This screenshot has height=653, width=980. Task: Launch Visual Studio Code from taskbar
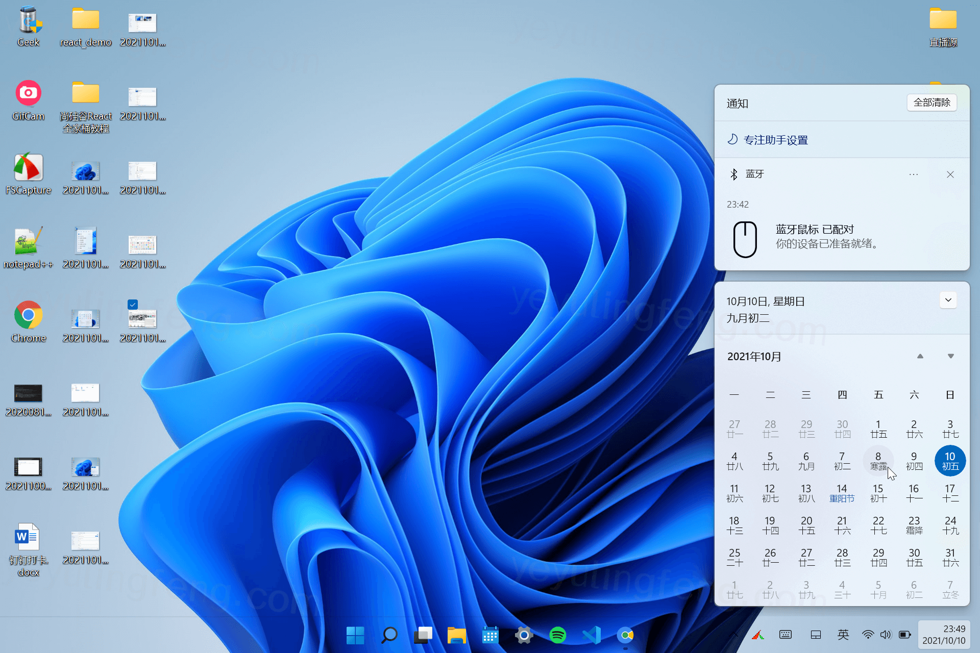tap(592, 635)
